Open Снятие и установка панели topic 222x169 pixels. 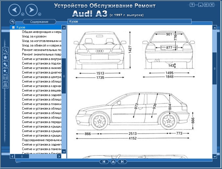click(x=42, y=149)
